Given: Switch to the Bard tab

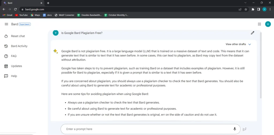Looking at the screenshot, I should [x=23, y=3].
